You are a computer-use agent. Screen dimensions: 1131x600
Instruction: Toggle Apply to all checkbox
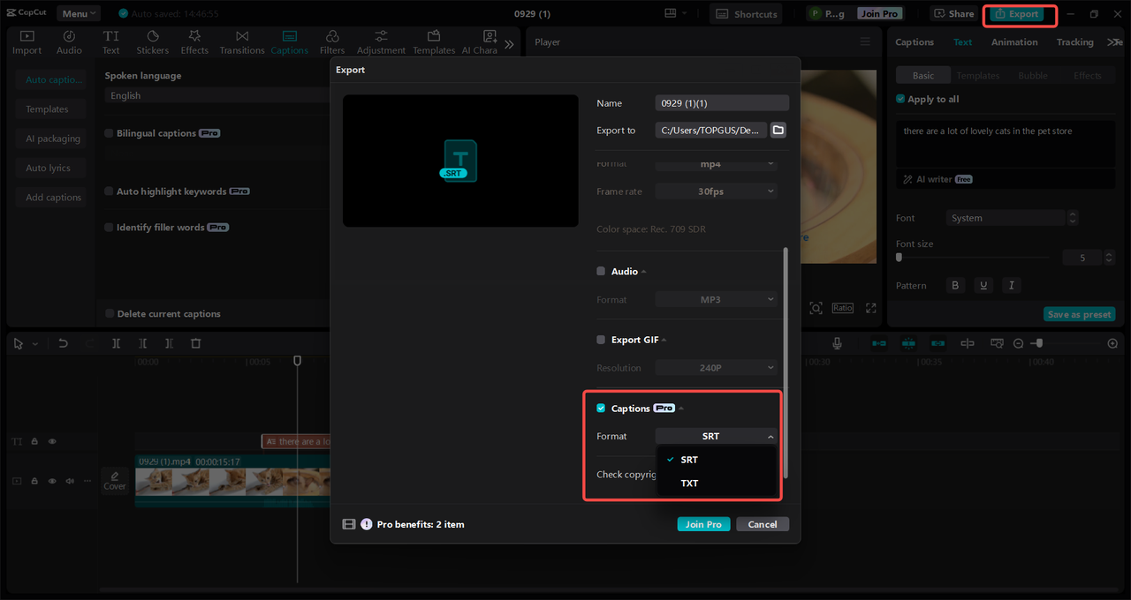(900, 99)
